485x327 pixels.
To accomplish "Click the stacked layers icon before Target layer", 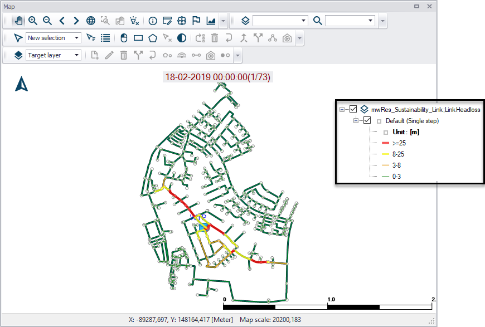I will pyautogui.click(x=18, y=55).
